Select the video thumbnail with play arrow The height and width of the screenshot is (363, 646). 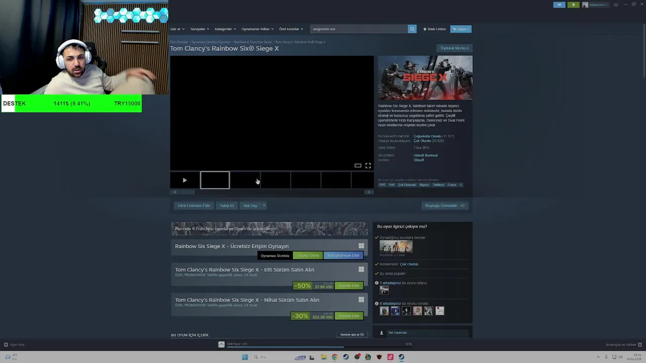[185, 180]
